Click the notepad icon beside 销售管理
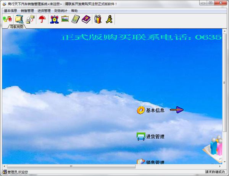The width and height of the screenshot is (229, 176). tap(141, 162)
